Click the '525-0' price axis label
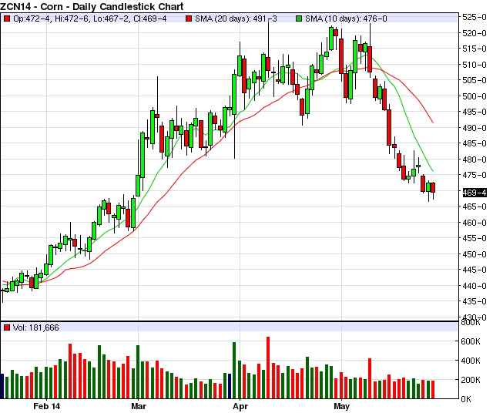The width and height of the screenshot is (493, 413). click(x=475, y=17)
